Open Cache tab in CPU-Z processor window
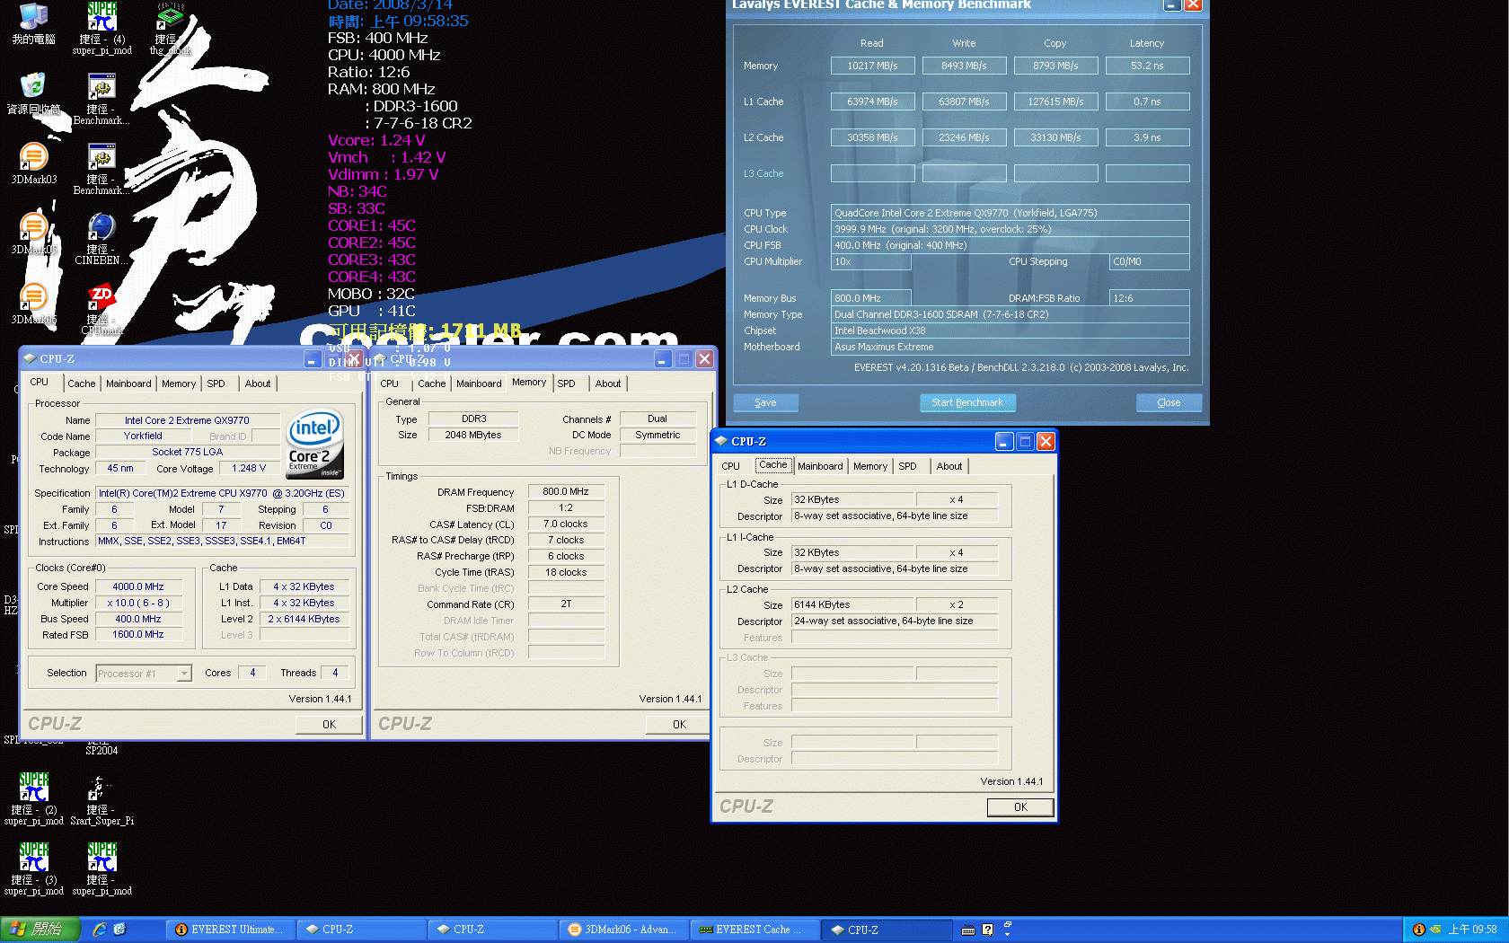 [82, 383]
